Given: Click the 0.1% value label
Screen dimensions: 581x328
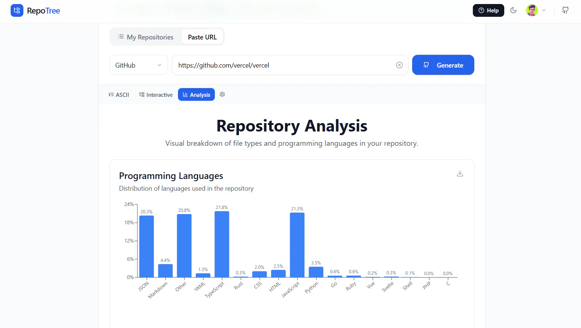Looking at the screenshot, I should tap(410, 273).
